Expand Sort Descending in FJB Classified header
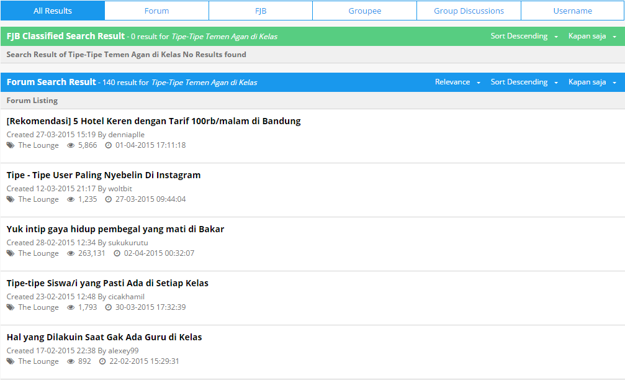Screen dimensions: 625x380 [x=524, y=36]
